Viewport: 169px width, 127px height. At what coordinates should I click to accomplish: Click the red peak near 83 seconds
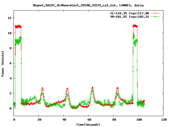[117, 88]
